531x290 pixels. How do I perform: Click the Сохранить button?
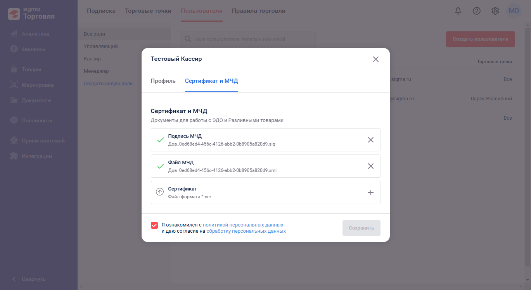click(361, 228)
